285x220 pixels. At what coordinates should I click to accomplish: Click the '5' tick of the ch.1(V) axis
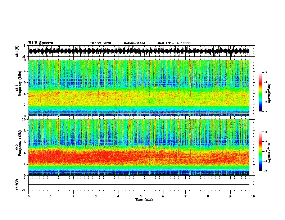[x=25, y=46]
